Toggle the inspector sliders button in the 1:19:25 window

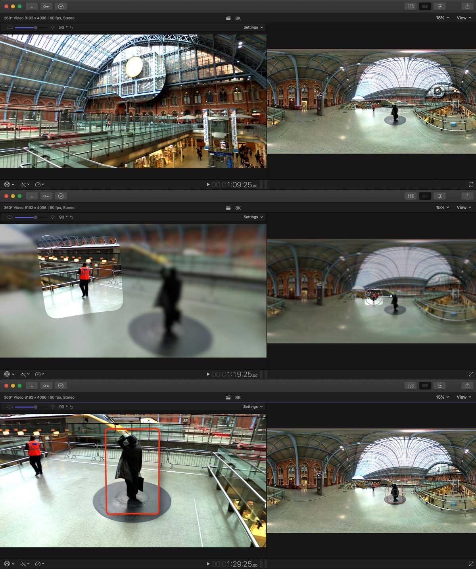point(440,196)
